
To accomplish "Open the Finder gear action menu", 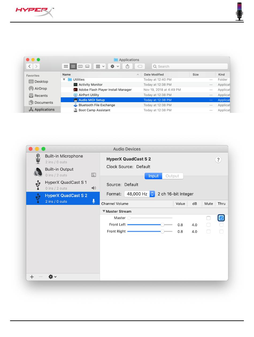I will (115, 66).
